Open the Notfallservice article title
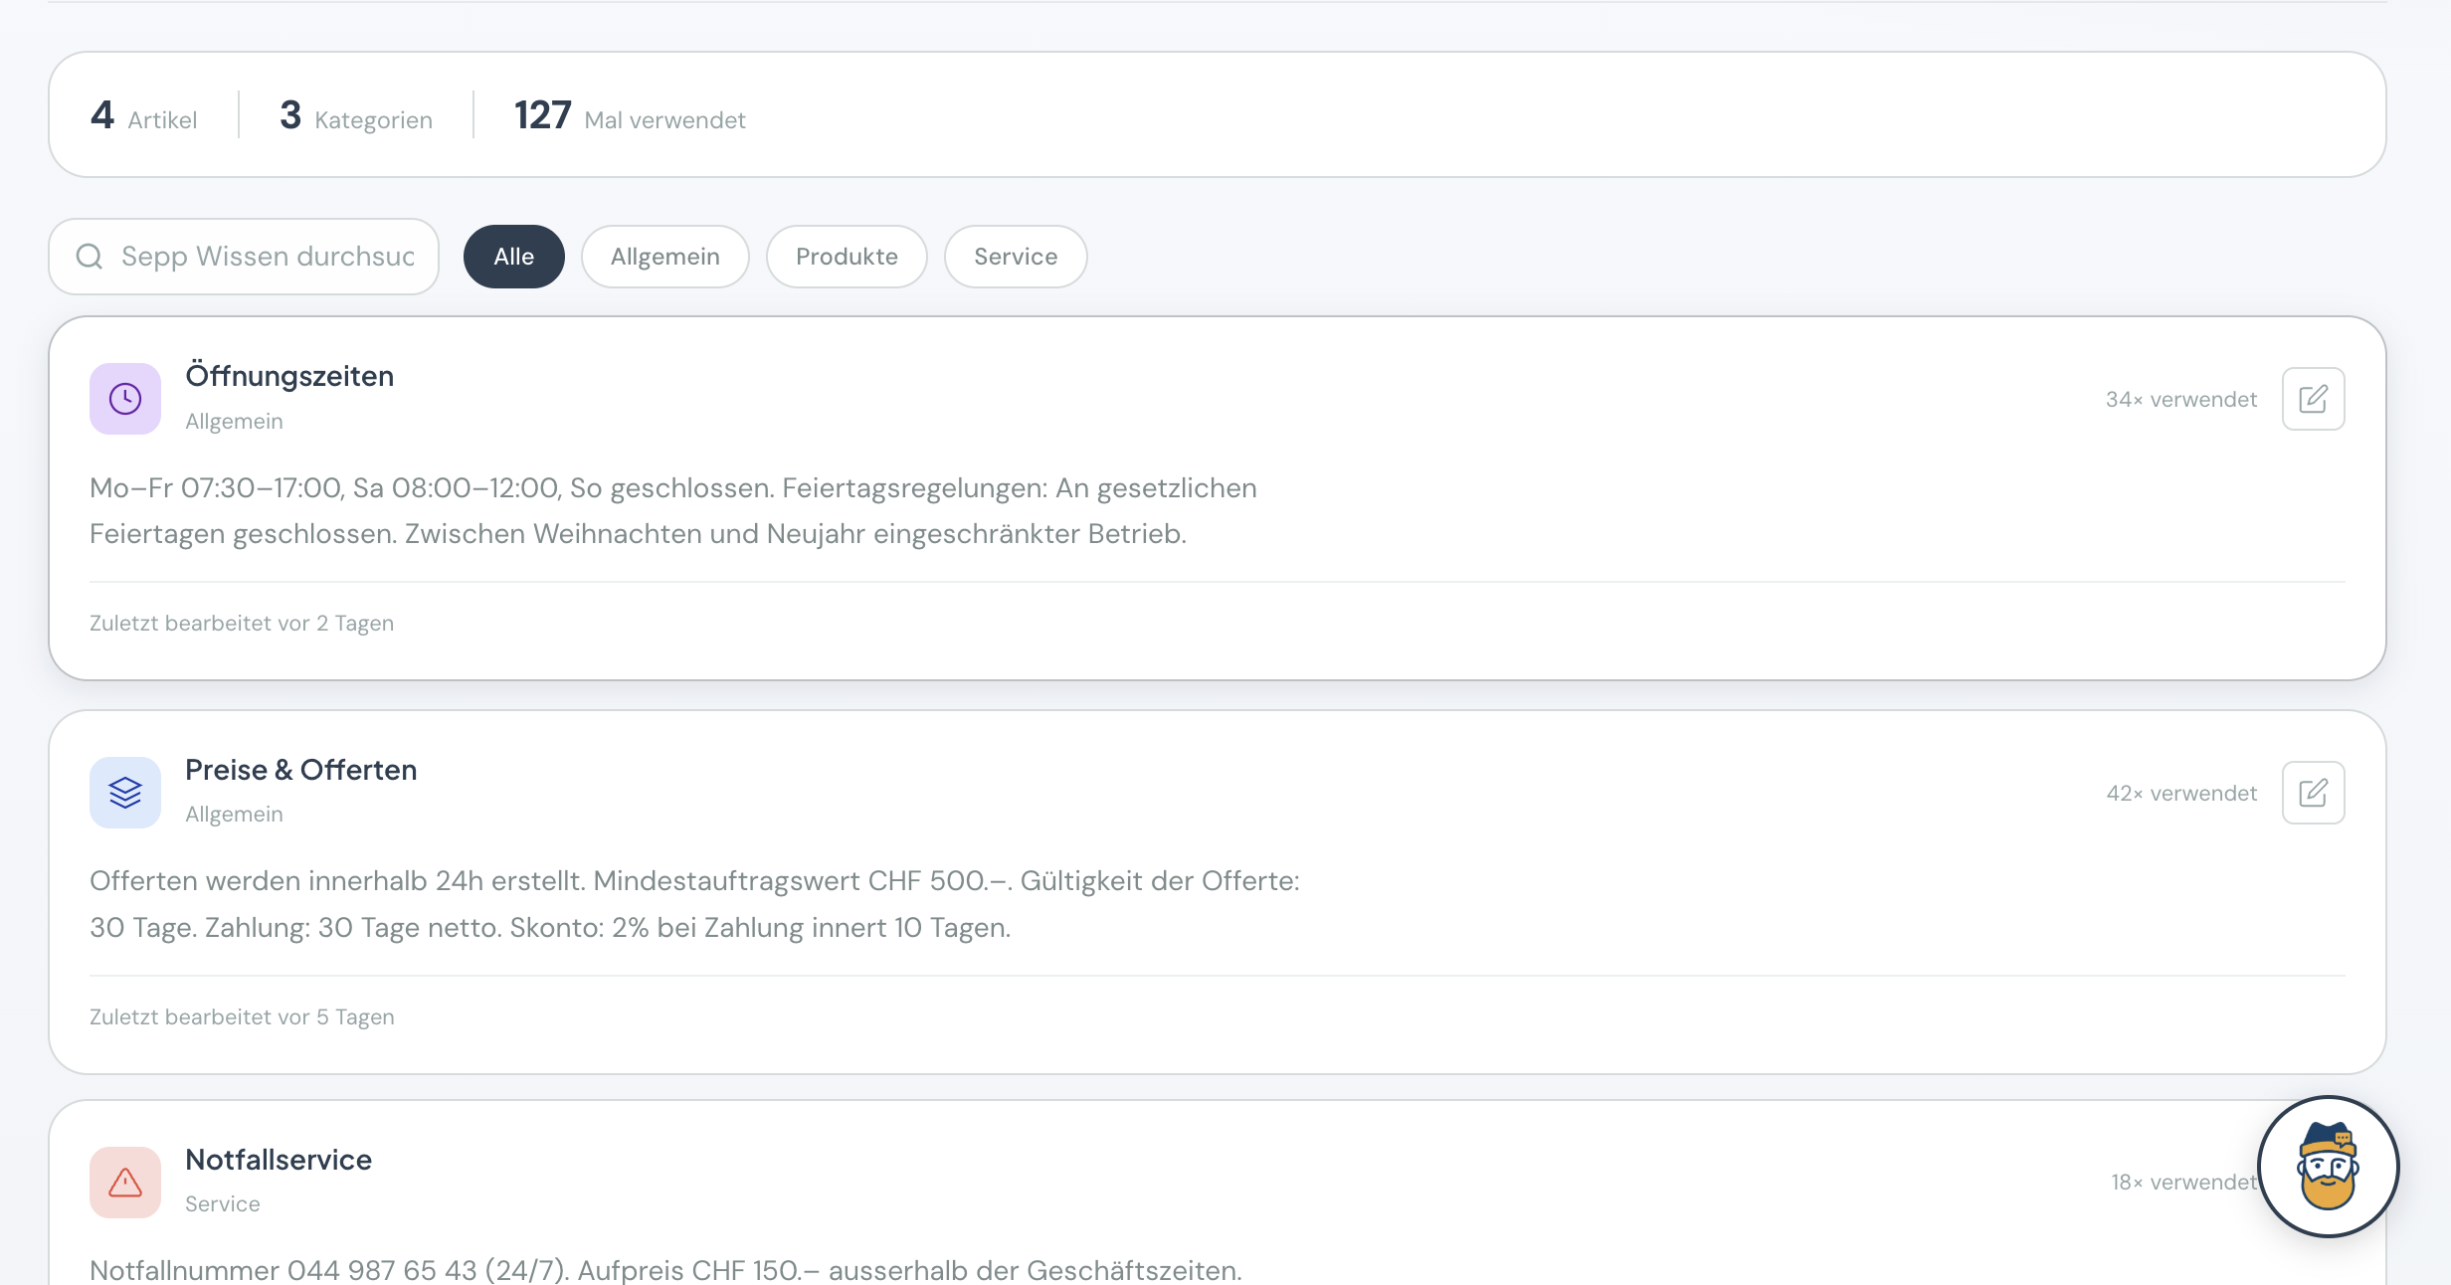Image resolution: width=2451 pixels, height=1285 pixels. pos(279,1160)
